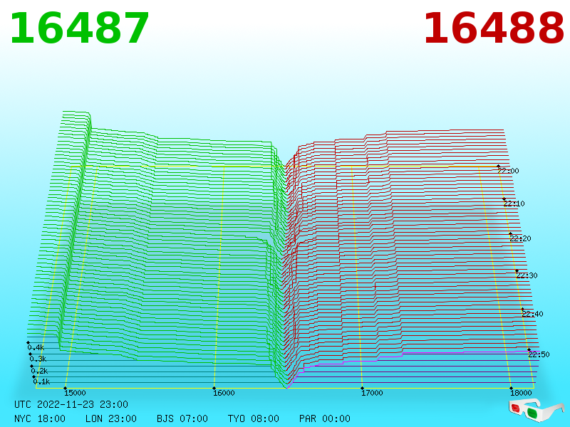The image size is (570, 427).
Task: Click the PAR 00:00 time label
Action: [325, 418]
